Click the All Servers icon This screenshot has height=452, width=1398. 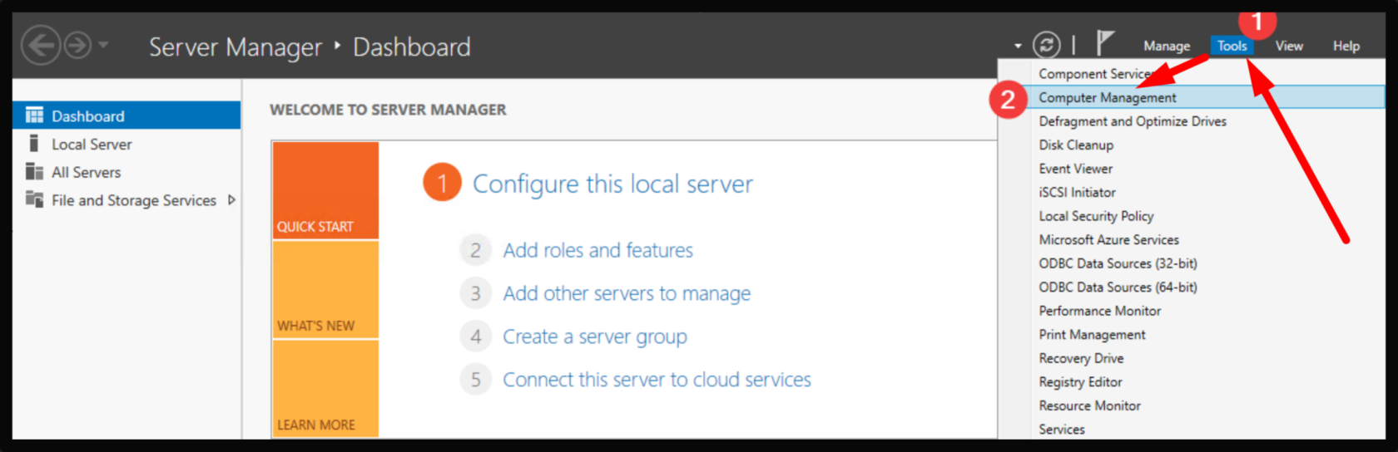(34, 172)
